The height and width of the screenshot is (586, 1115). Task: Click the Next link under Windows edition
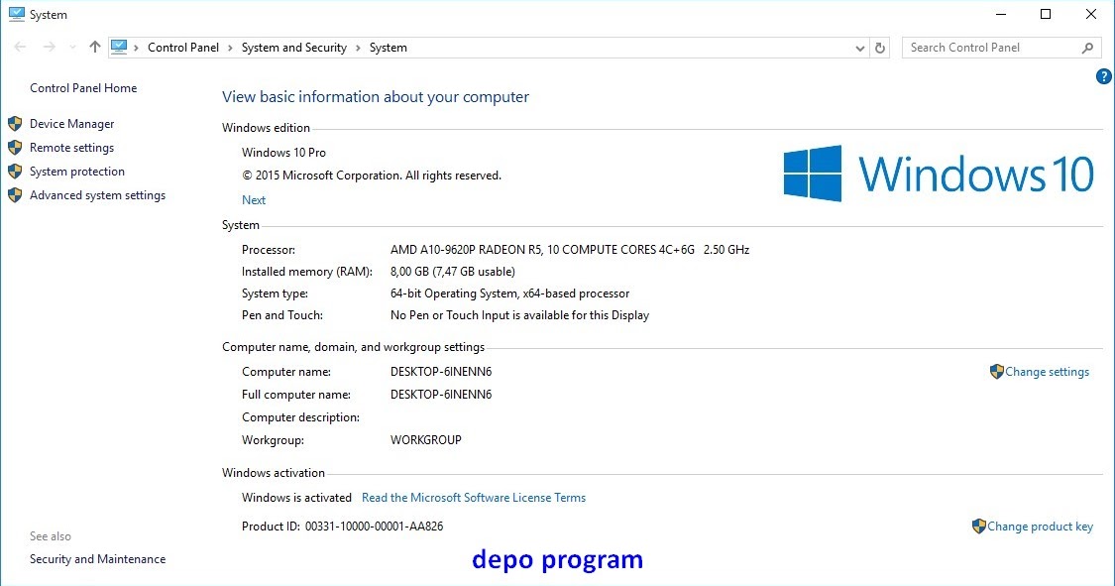[x=253, y=199]
